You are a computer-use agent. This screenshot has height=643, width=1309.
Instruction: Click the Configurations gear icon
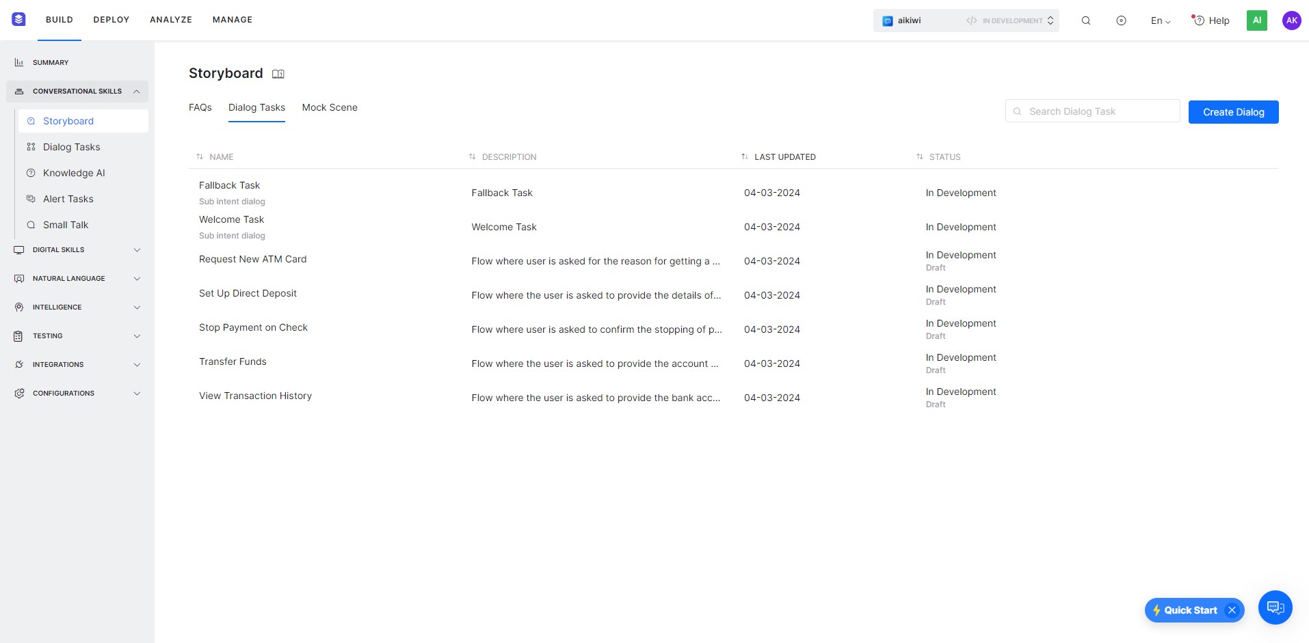[19, 394]
